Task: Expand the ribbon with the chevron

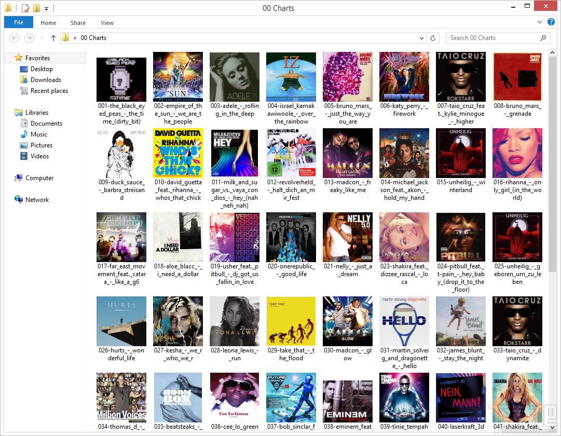Action: click(540, 22)
